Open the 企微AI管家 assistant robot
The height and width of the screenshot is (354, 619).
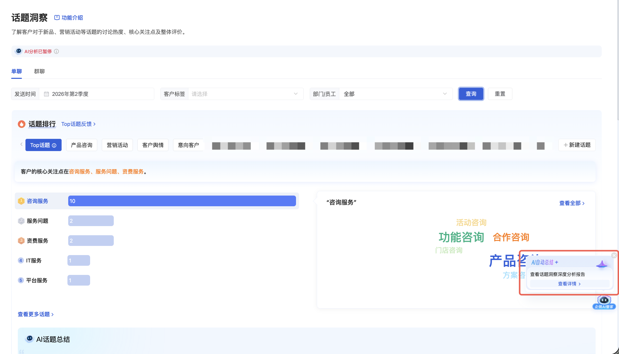(x=604, y=302)
